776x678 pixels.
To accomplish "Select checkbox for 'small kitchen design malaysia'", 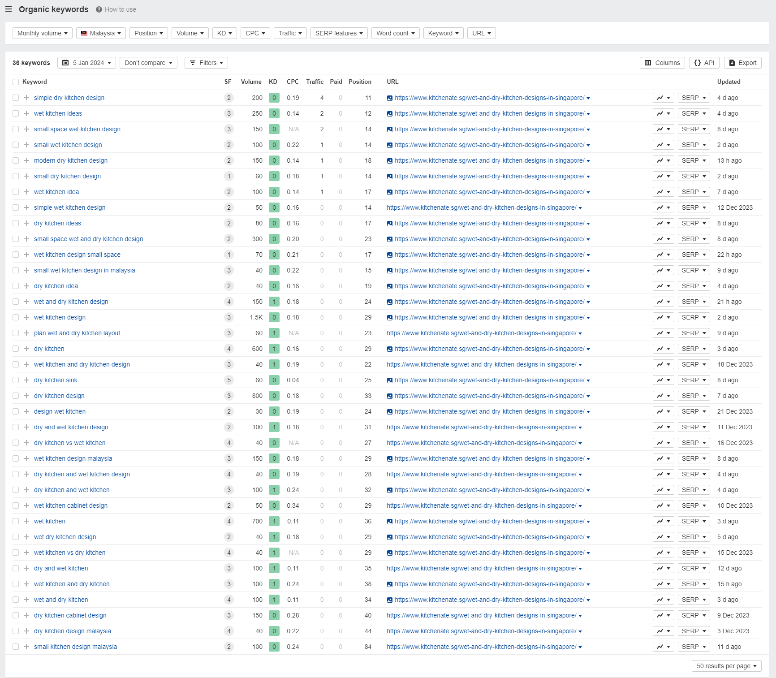I will (16, 647).
